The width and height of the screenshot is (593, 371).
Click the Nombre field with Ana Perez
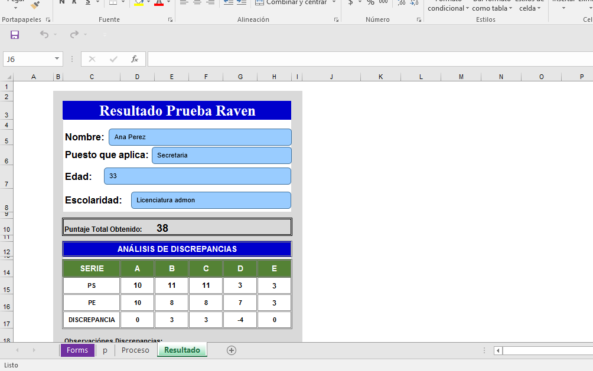tap(200, 137)
